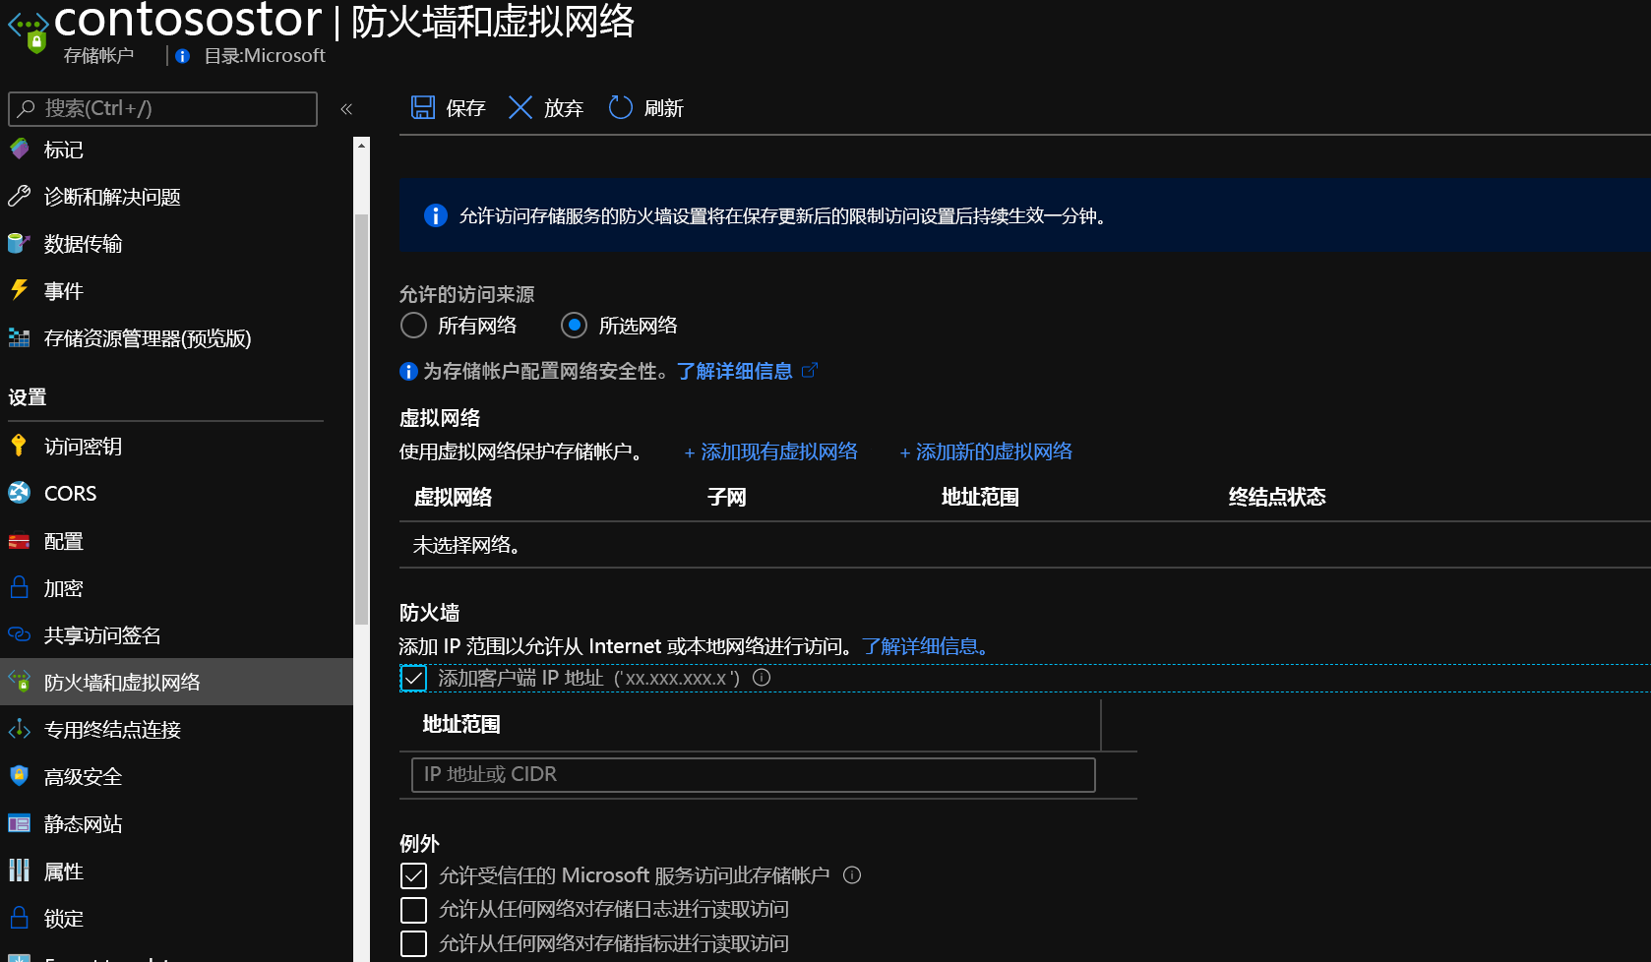1651x962 pixels.
Task: Click the tag icon beside 标记
Action: click(x=19, y=149)
